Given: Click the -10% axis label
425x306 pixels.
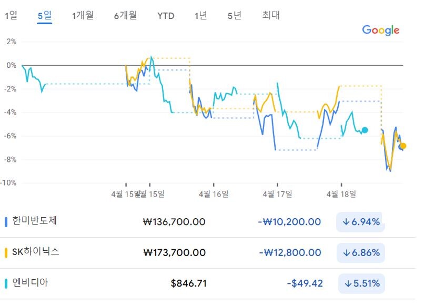Looking at the screenshot, I should click(x=8, y=182).
